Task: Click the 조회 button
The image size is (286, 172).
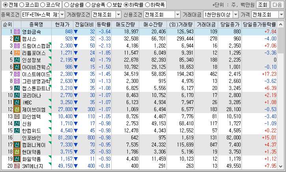Action: point(263,5)
